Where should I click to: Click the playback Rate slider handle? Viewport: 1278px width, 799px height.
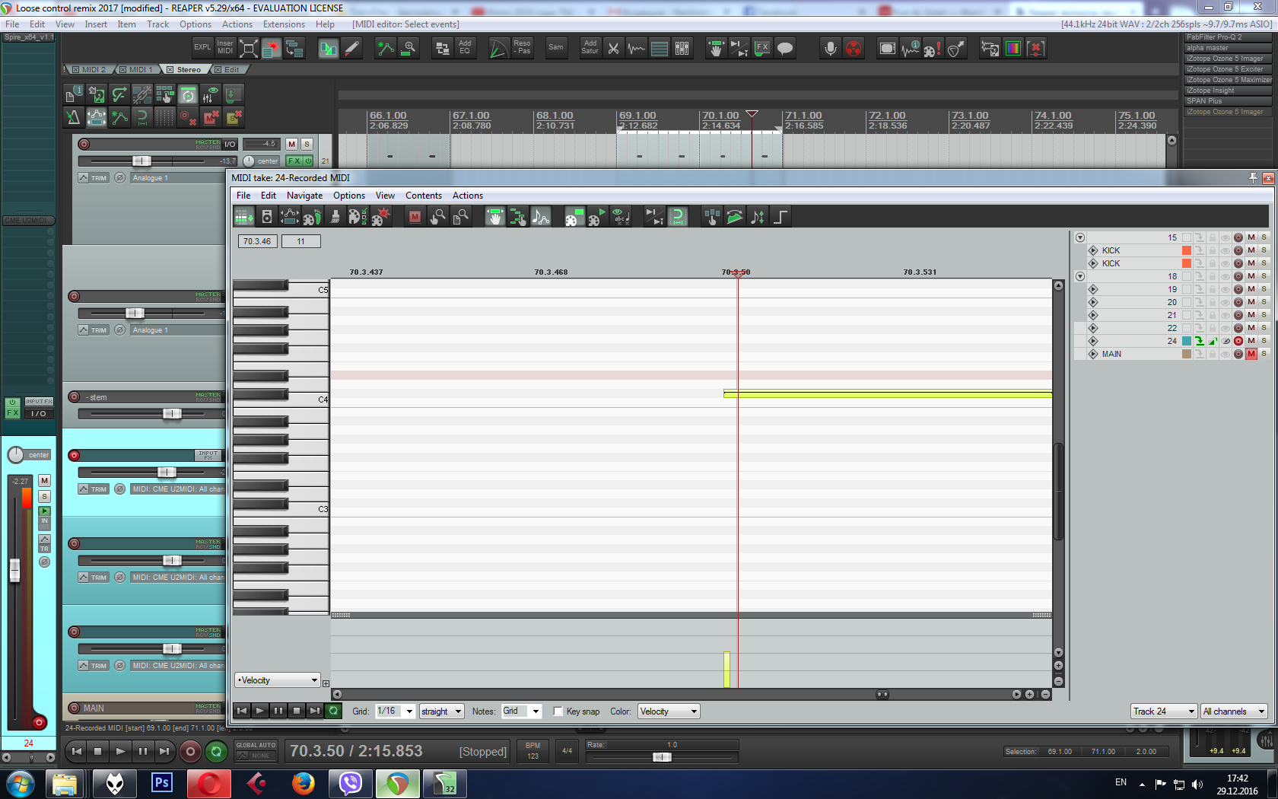pyautogui.click(x=662, y=757)
